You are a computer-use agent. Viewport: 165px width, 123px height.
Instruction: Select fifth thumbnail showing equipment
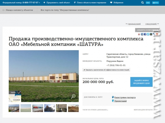point(61,108)
